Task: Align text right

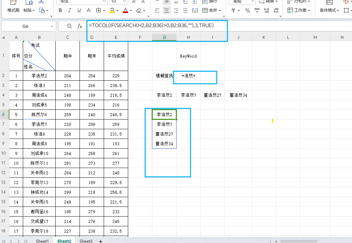Action: click(176, 10)
